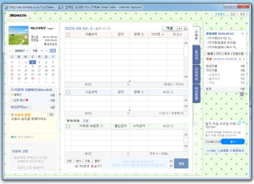Screen dimensions: 254x184
Task: Go to next month with right arrow
Action: (46, 51)
